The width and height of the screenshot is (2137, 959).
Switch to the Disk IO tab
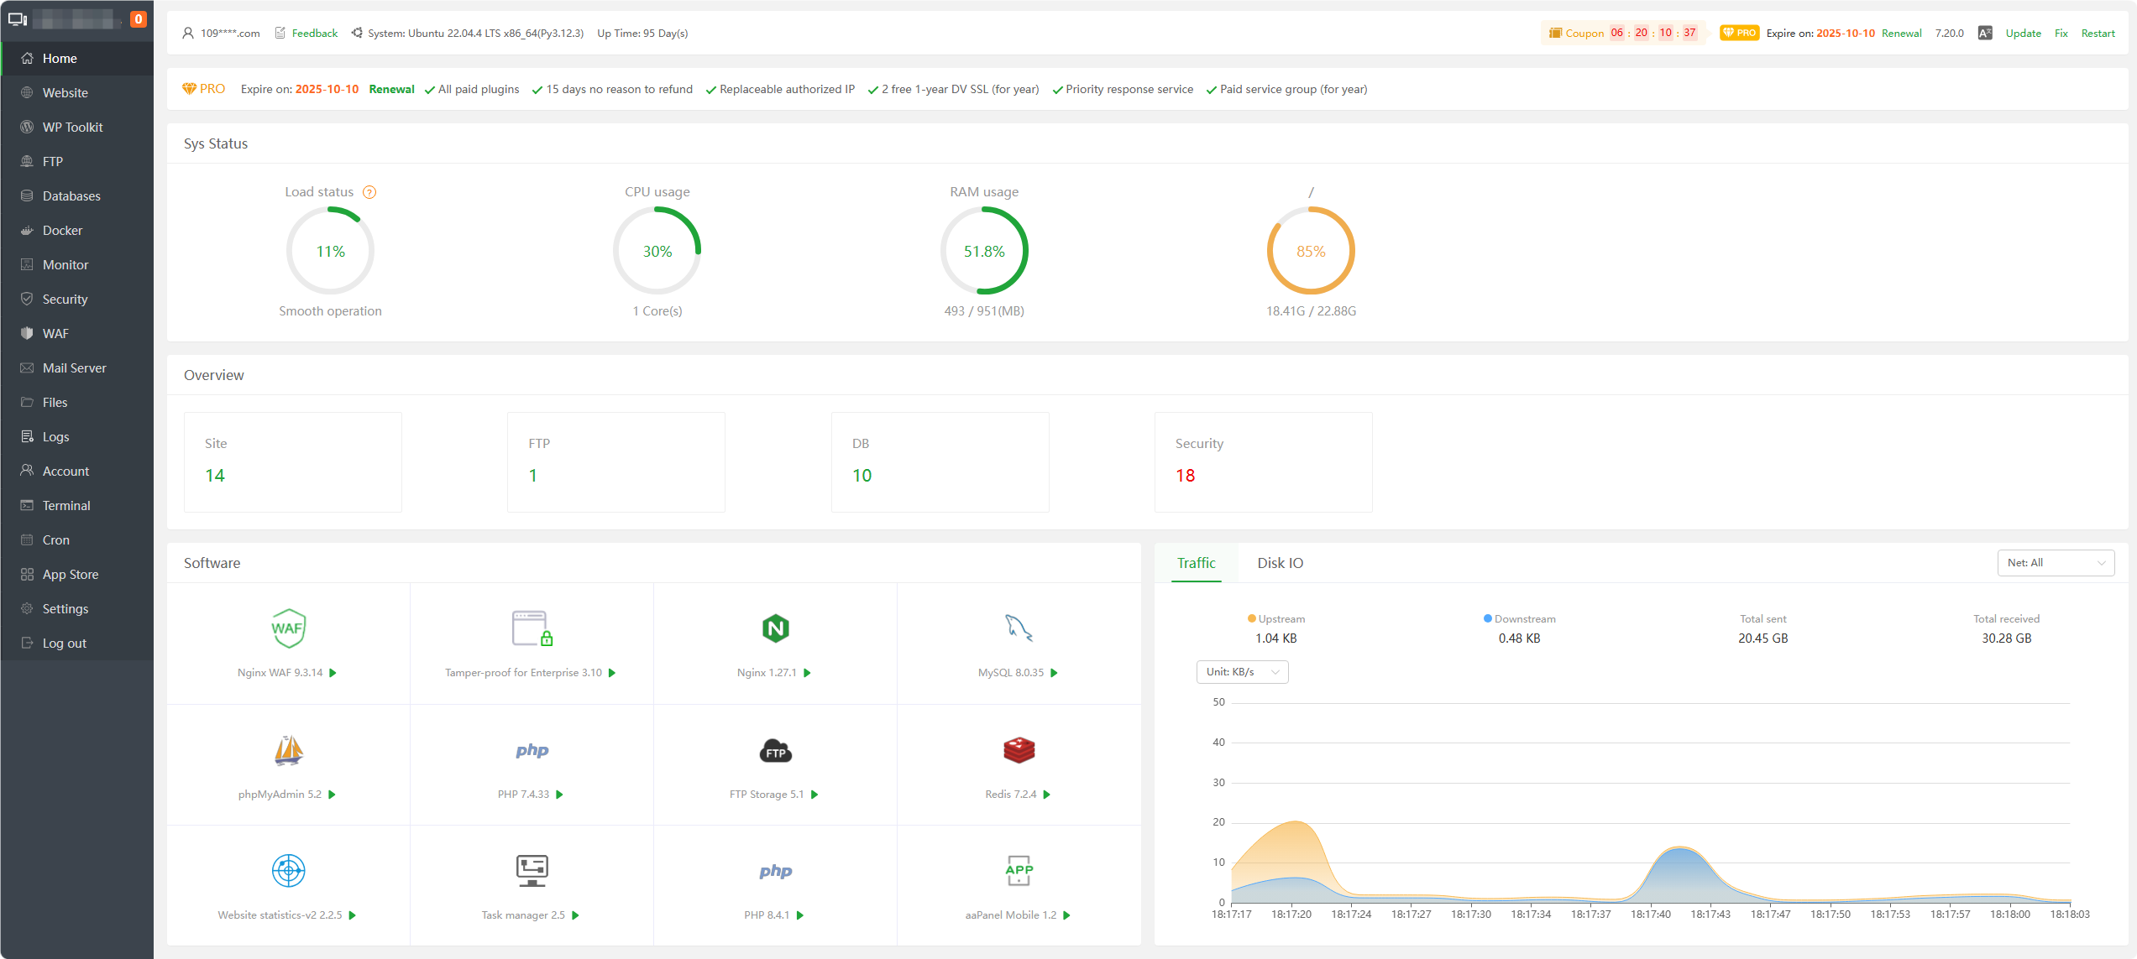(x=1280, y=563)
